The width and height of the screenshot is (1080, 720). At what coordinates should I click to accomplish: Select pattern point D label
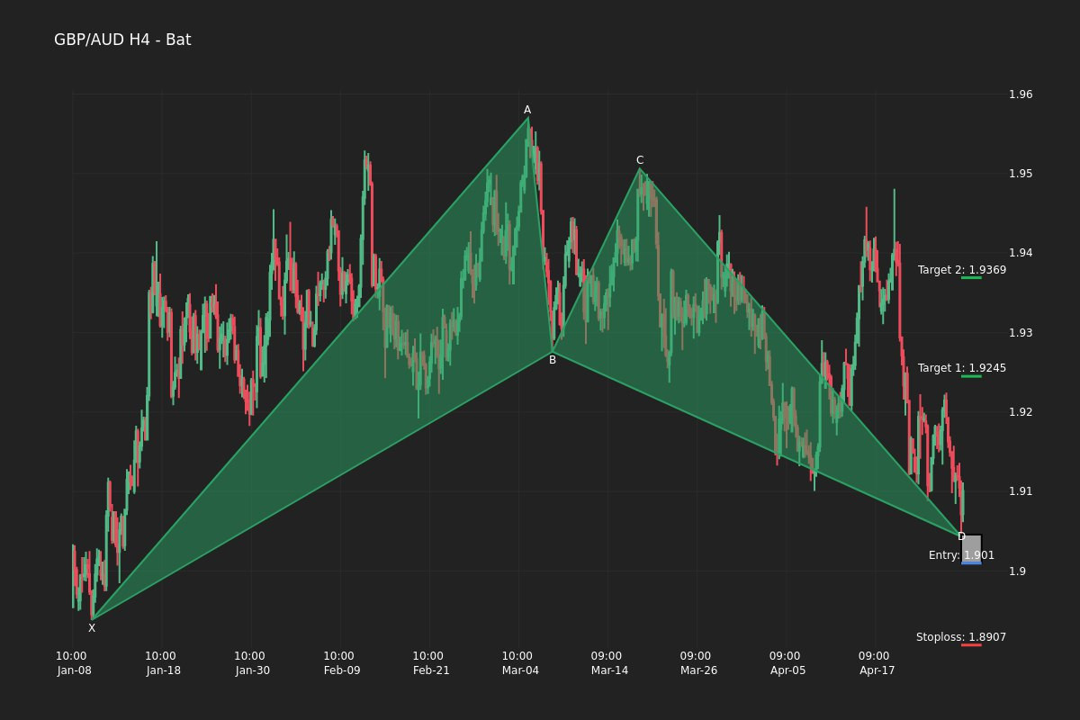pyautogui.click(x=961, y=536)
